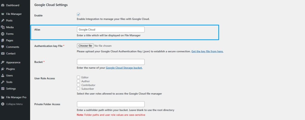
Task: Click the Contact envelope icon
Action: coord(3,54)
